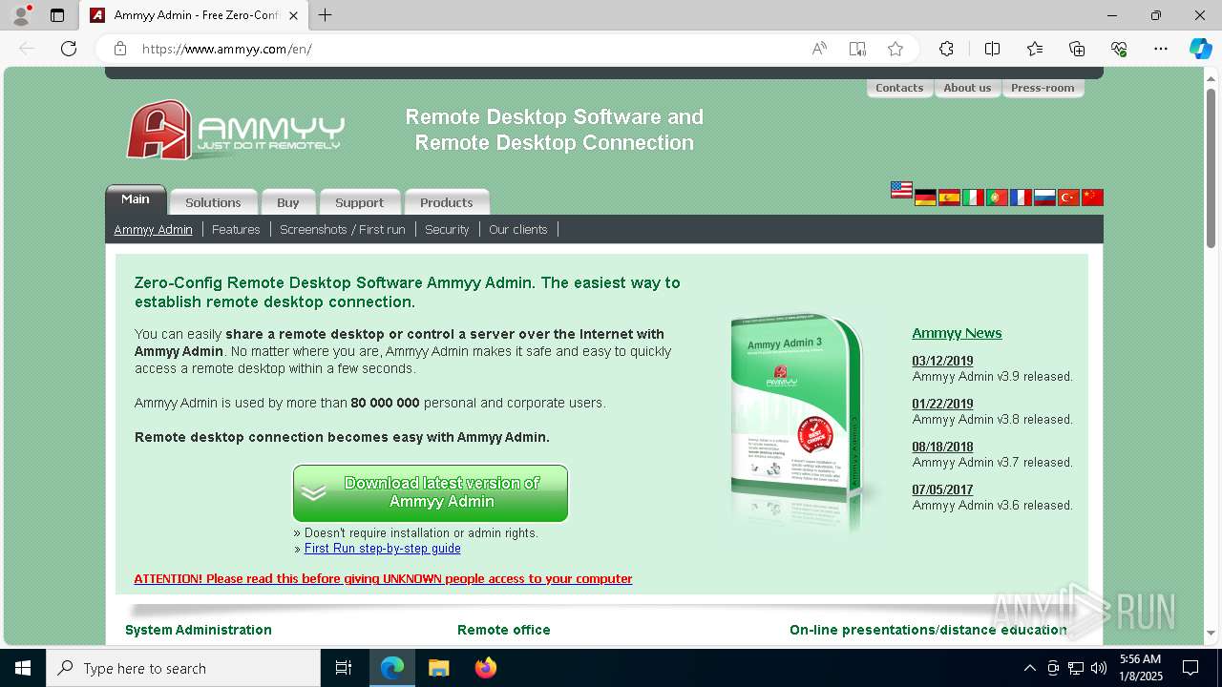Open Main tab

136,199
